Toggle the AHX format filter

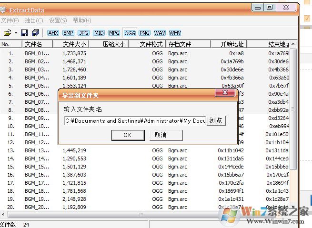[x=53, y=33]
